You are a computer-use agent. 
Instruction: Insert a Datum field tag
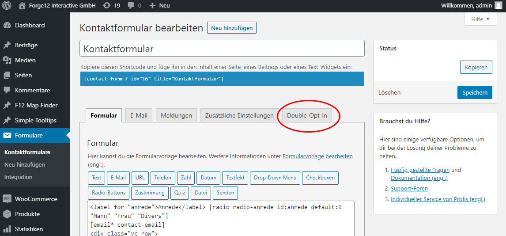(208, 178)
